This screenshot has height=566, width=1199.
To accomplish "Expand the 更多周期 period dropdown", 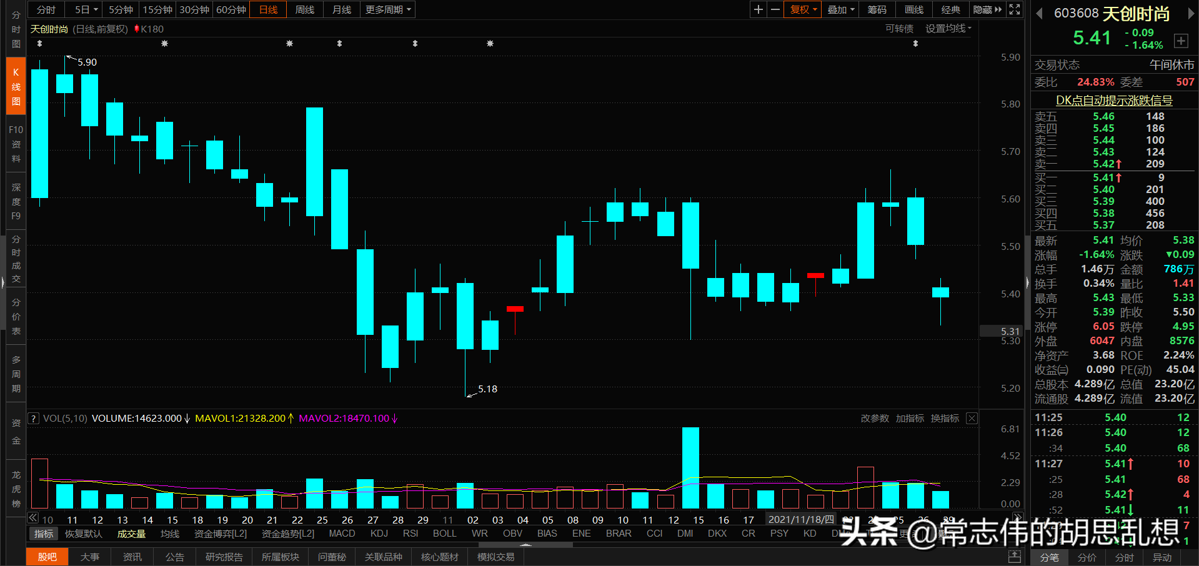I will [387, 9].
